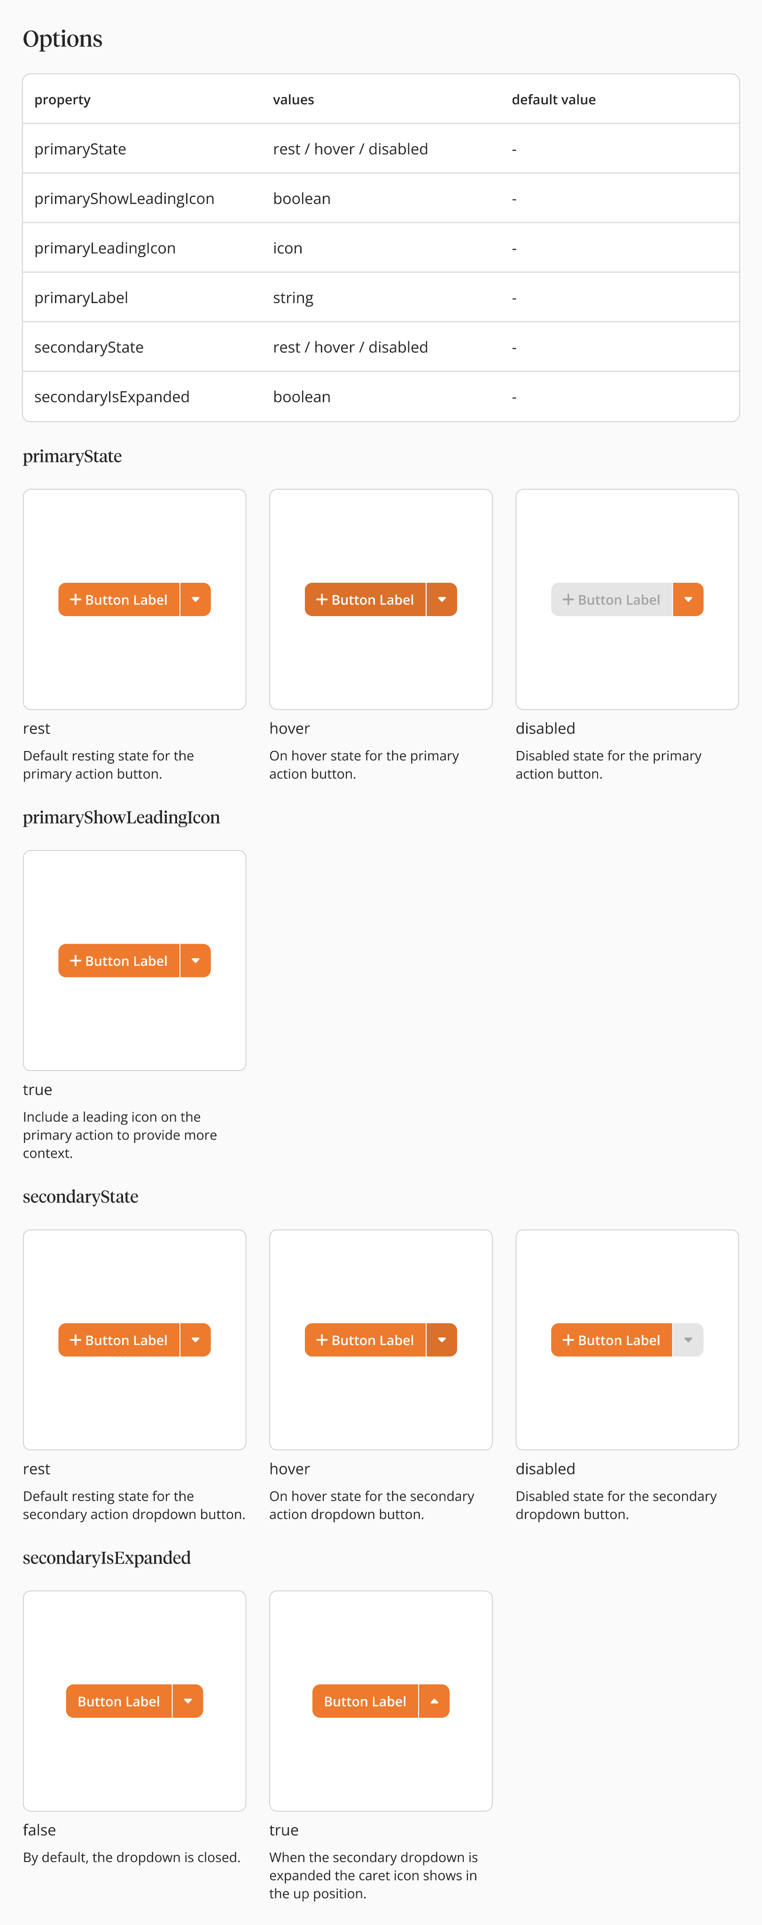
Task: Open closed dropdown caret in secondaryIsExpanded false example
Action: (188, 1701)
